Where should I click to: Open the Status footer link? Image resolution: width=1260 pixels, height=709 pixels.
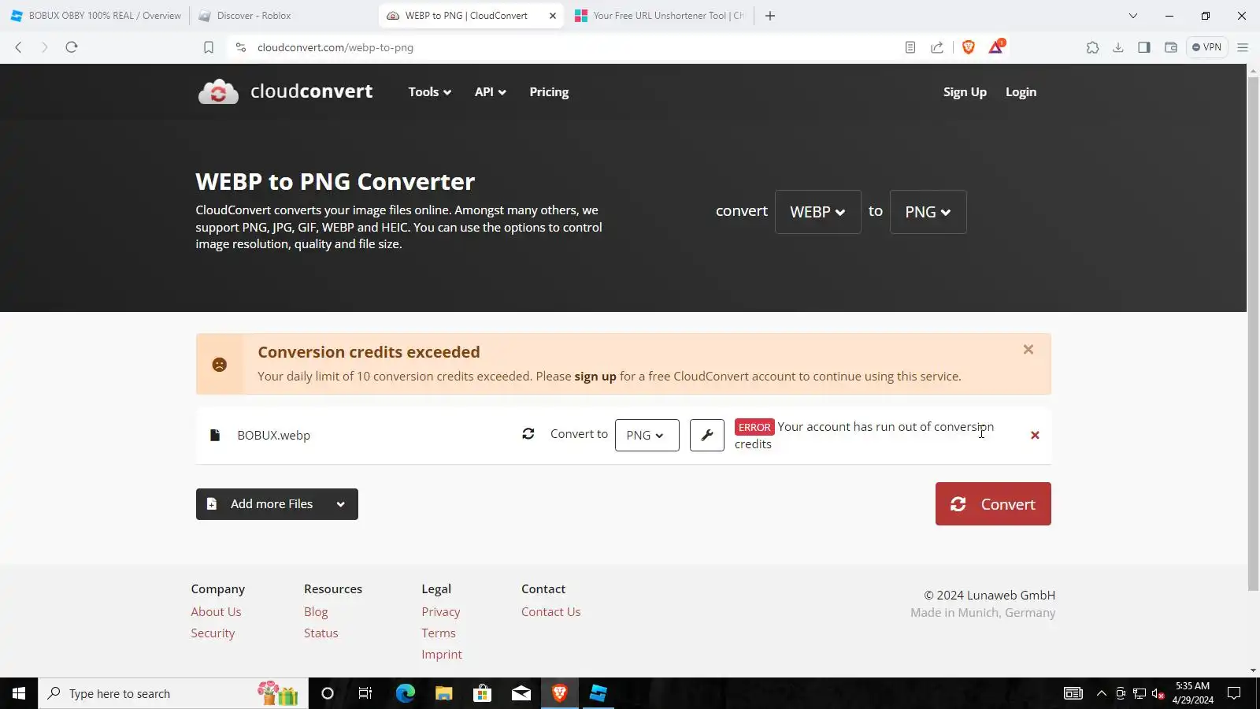point(321,633)
